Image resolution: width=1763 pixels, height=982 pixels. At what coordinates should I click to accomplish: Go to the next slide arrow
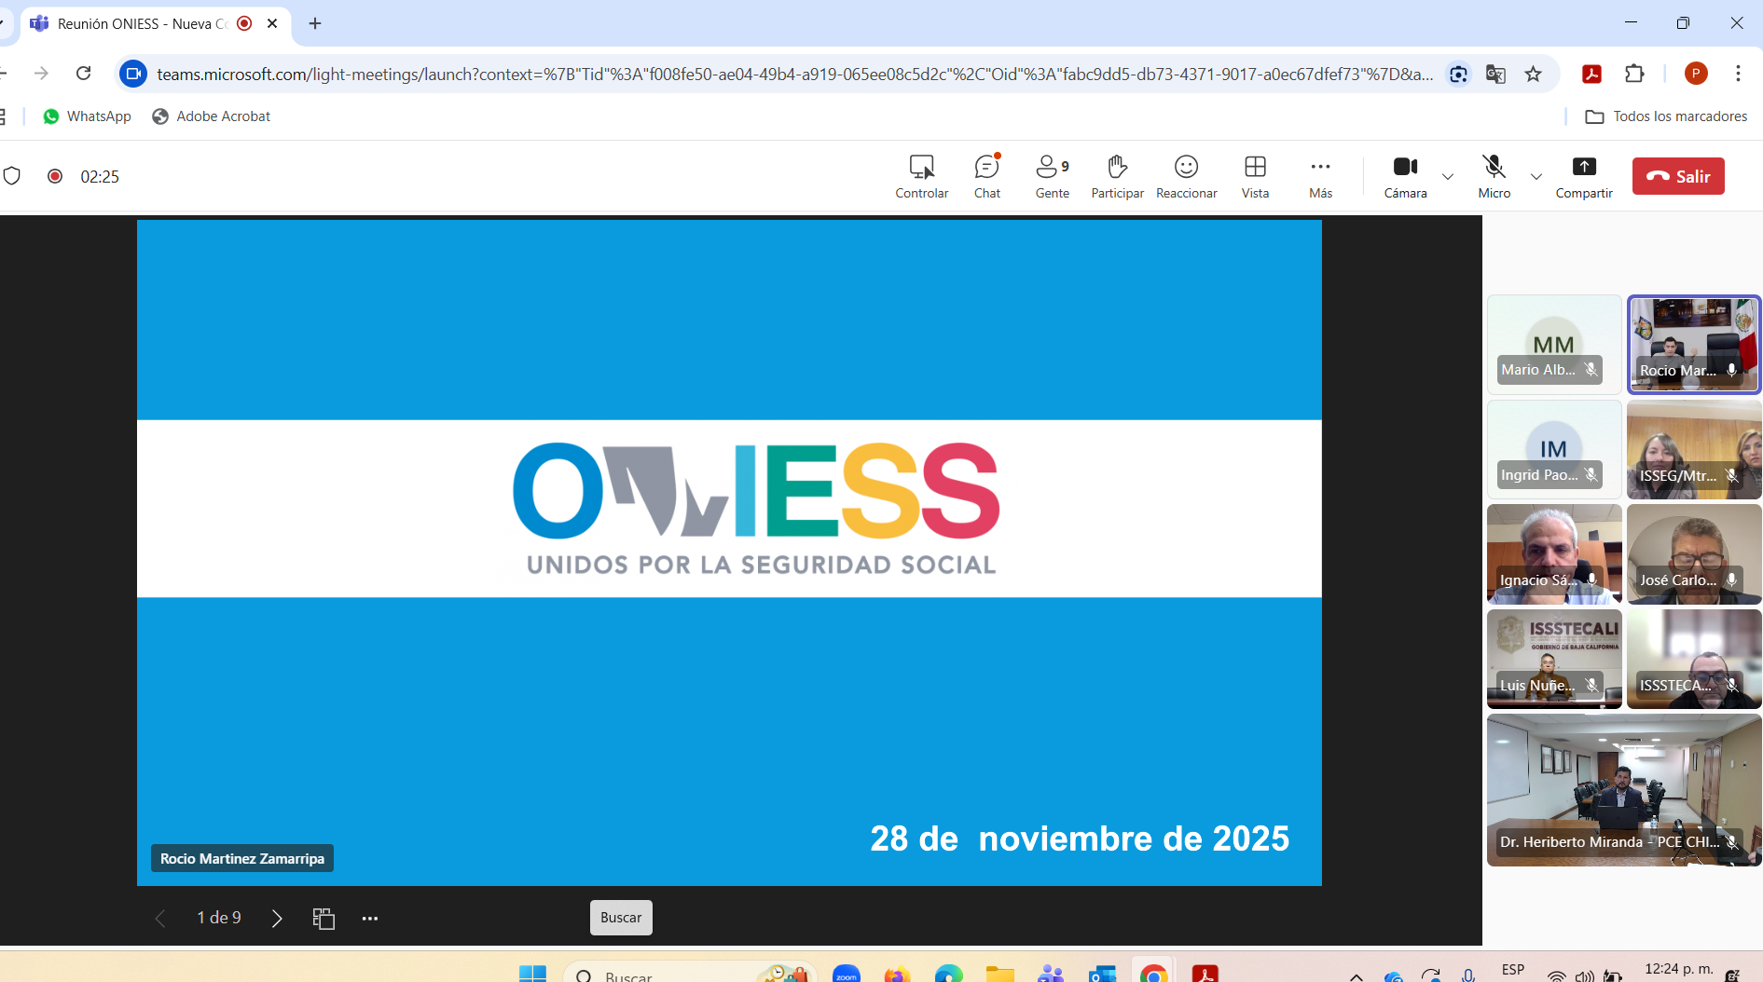(x=277, y=919)
